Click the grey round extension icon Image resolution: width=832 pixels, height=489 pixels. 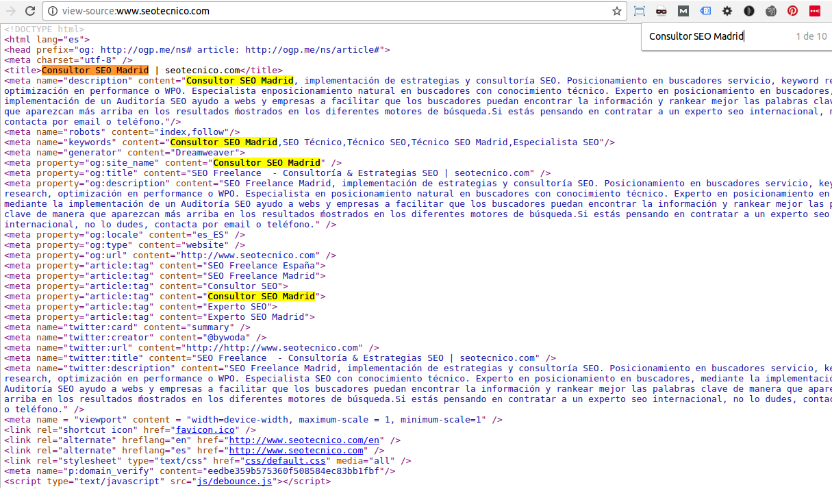coord(771,11)
